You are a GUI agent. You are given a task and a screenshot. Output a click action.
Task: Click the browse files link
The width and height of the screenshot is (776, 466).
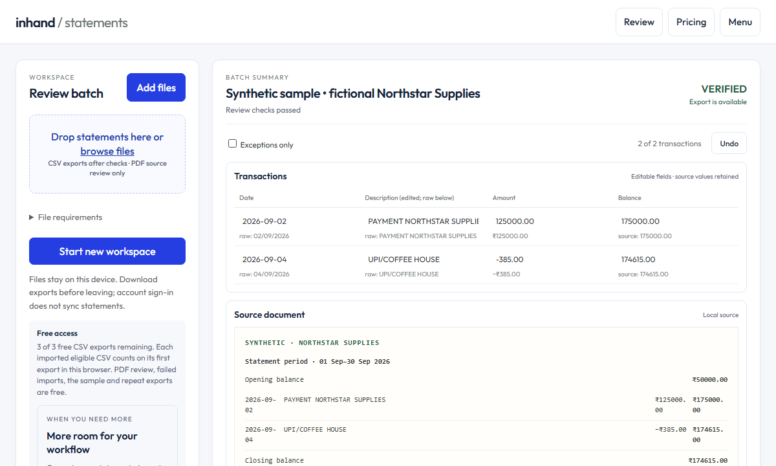coord(107,151)
